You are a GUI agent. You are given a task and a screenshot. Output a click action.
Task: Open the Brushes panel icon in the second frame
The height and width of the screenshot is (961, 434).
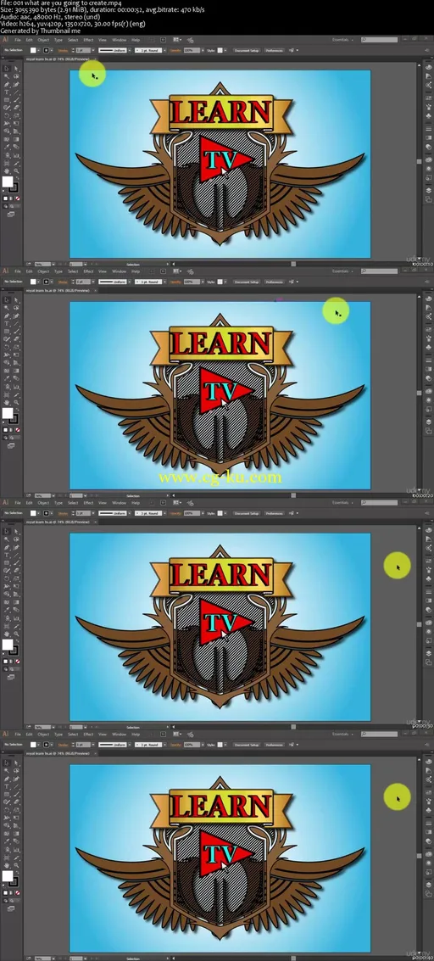pyautogui.click(x=429, y=338)
